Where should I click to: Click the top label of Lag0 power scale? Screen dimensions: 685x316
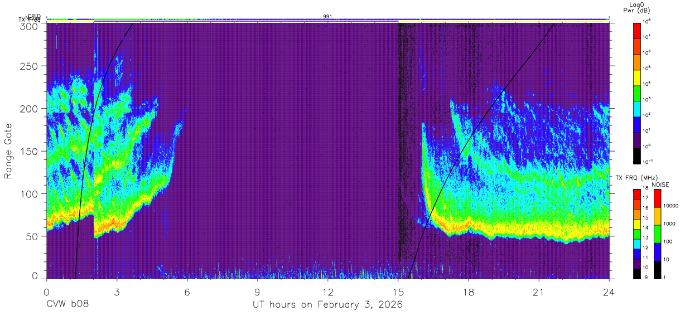click(647, 20)
